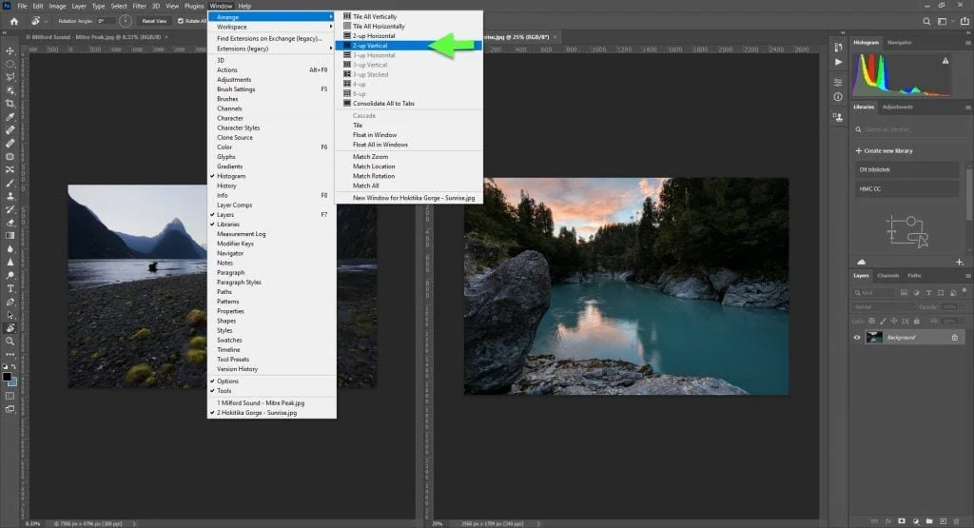This screenshot has height=528, width=974.
Task: Hide the Background layer with eye icon
Action: [857, 338]
